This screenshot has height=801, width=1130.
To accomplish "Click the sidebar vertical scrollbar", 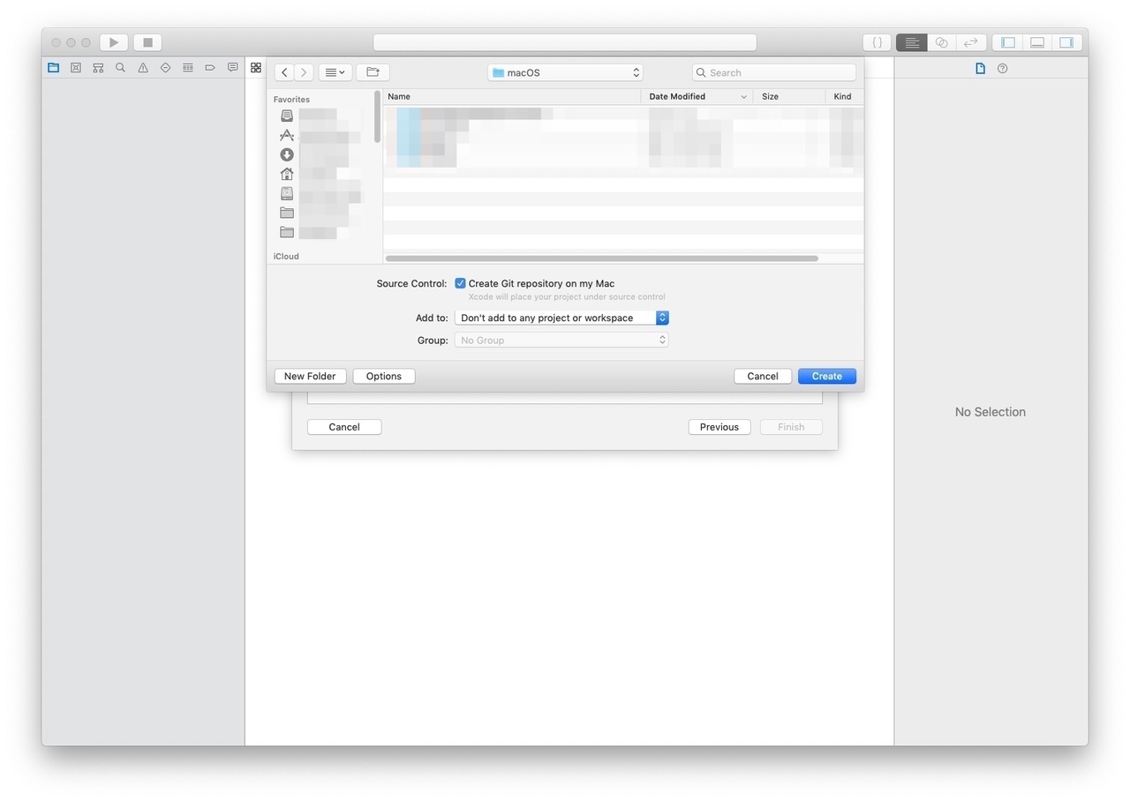I will point(378,116).
